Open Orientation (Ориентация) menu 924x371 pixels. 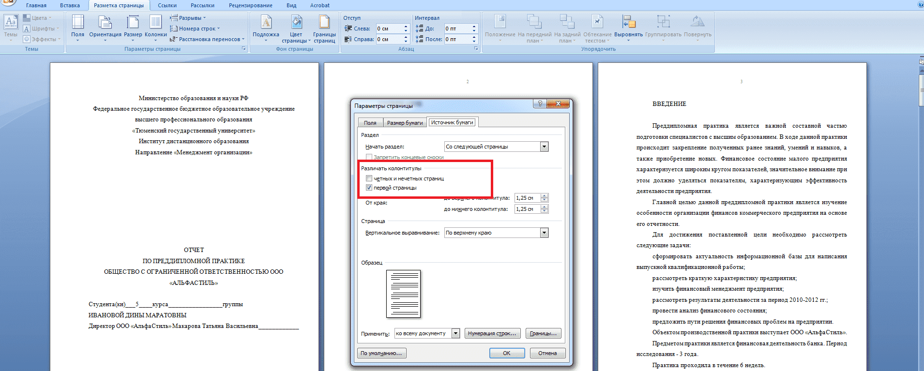pos(105,28)
